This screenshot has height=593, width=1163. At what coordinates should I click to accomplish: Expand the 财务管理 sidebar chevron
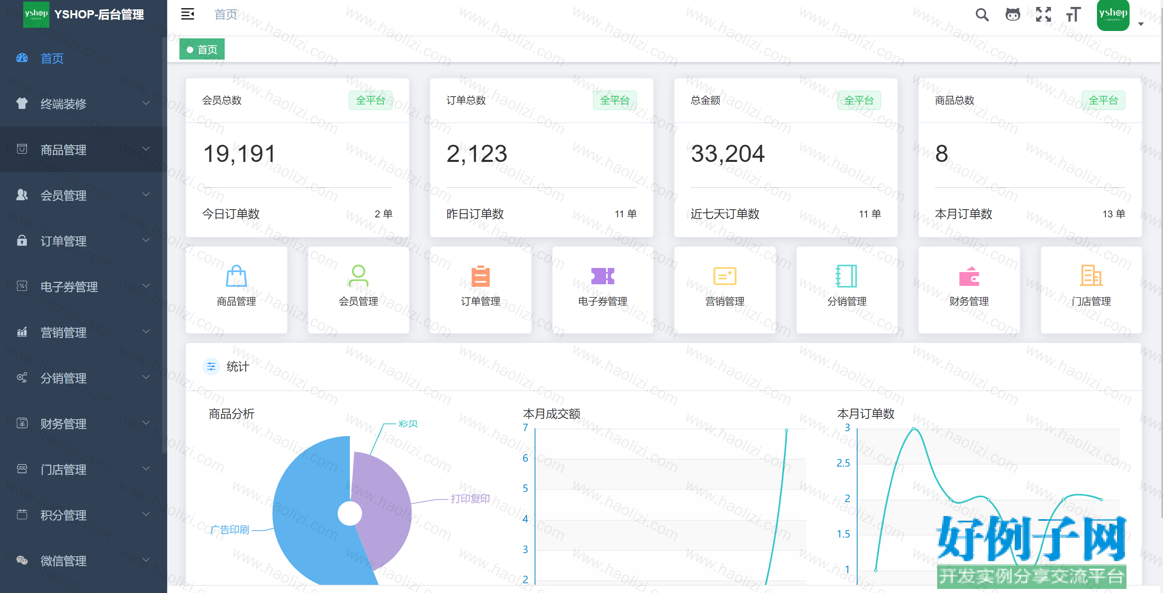pyautogui.click(x=146, y=423)
